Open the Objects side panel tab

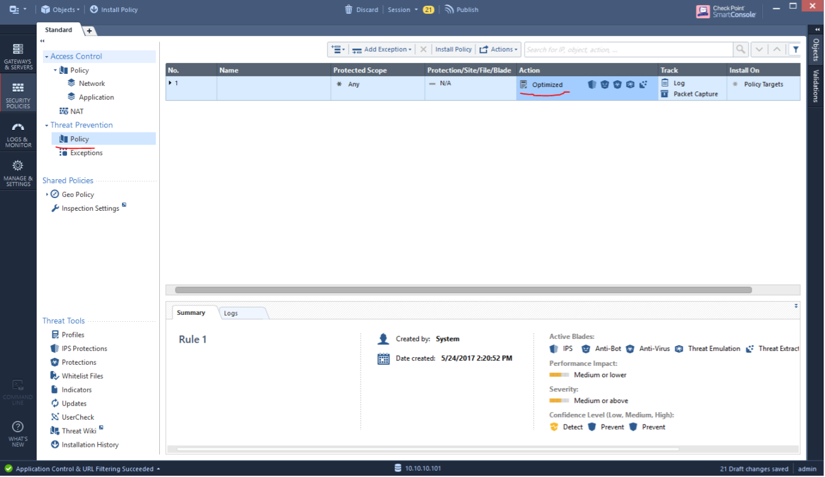816,49
